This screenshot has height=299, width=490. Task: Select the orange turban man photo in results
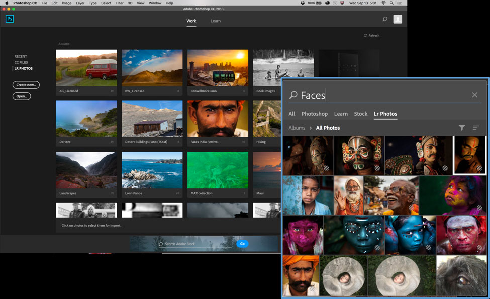pyautogui.click(x=301, y=275)
